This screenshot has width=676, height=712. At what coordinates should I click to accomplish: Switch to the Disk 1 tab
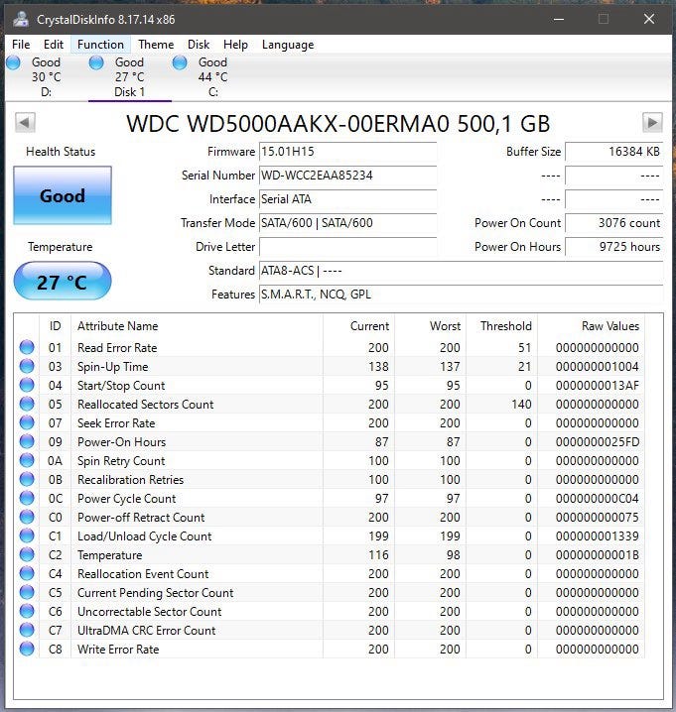129,77
